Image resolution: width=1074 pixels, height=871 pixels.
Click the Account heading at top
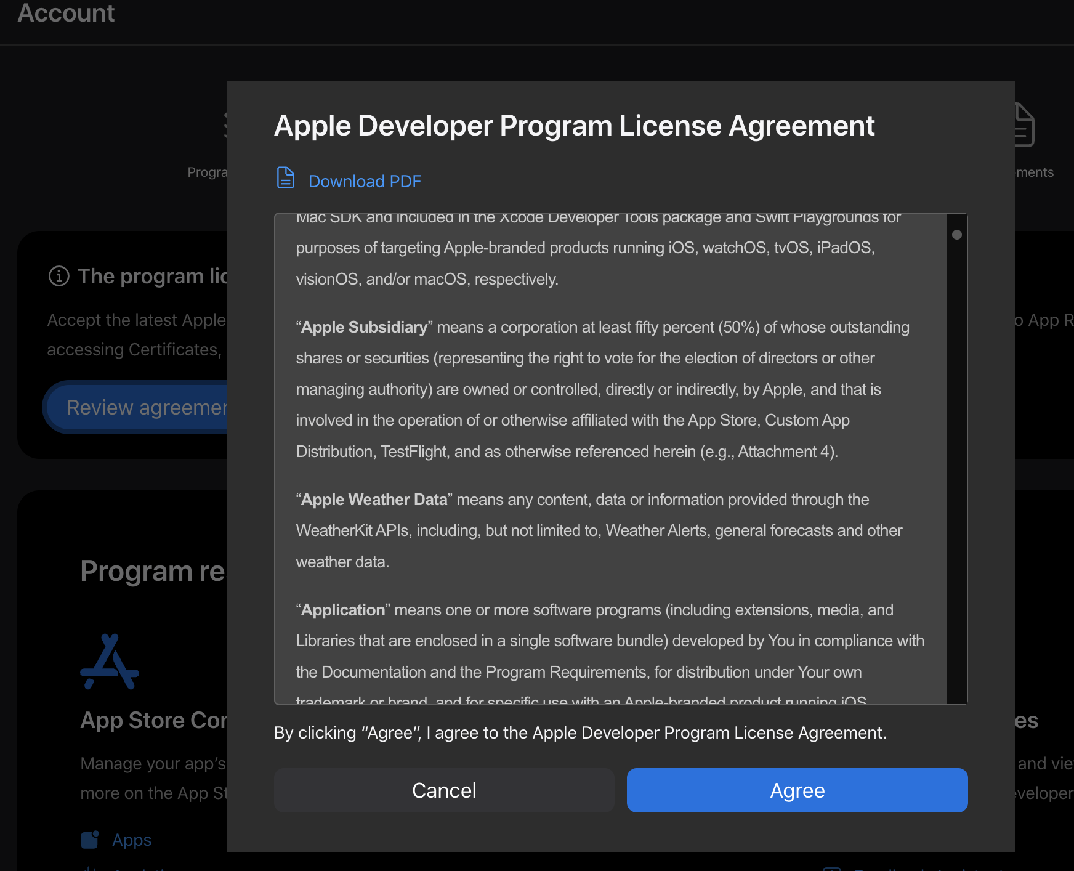[x=66, y=13]
